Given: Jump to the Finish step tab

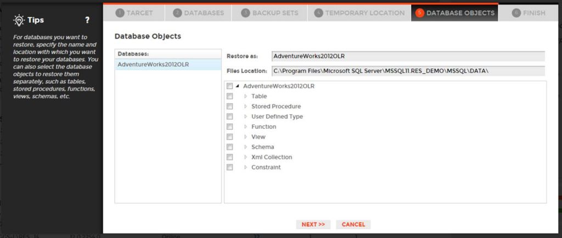Looking at the screenshot, I should 529,13.
